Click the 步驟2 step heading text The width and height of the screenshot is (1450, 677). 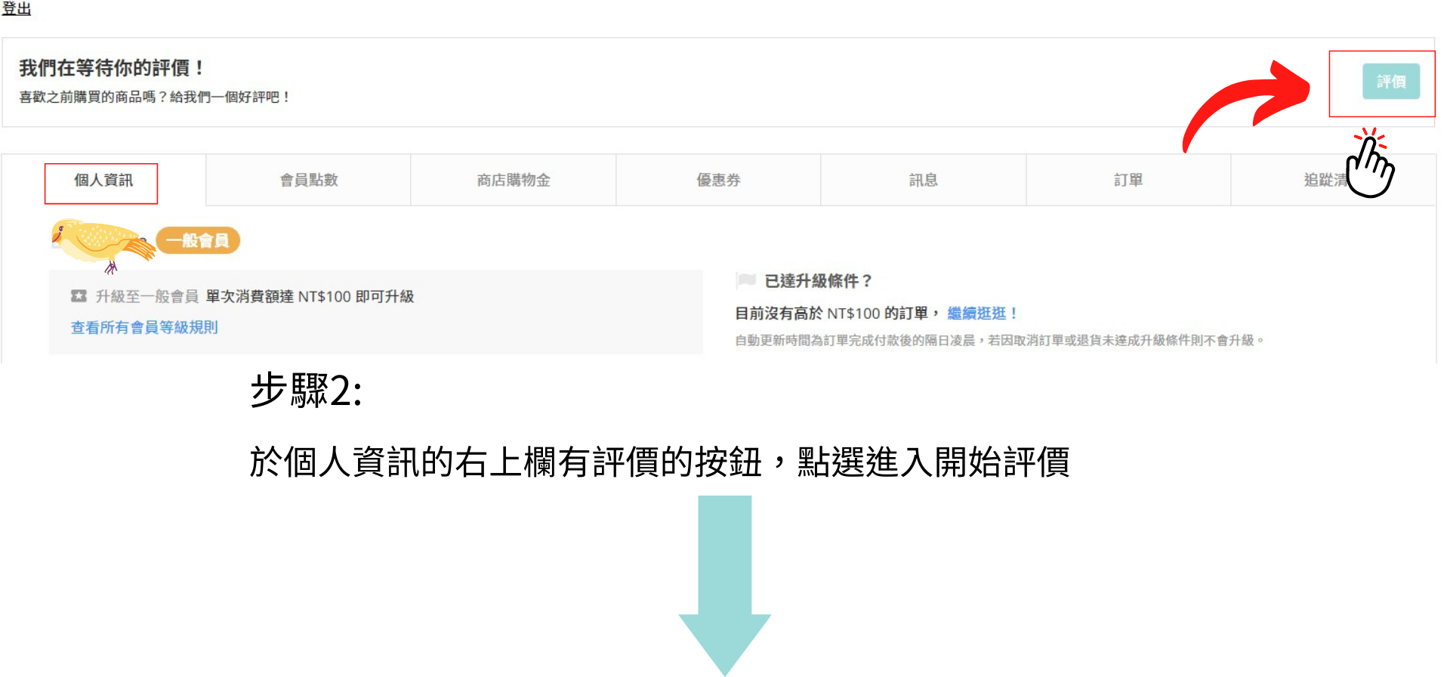(x=306, y=391)
